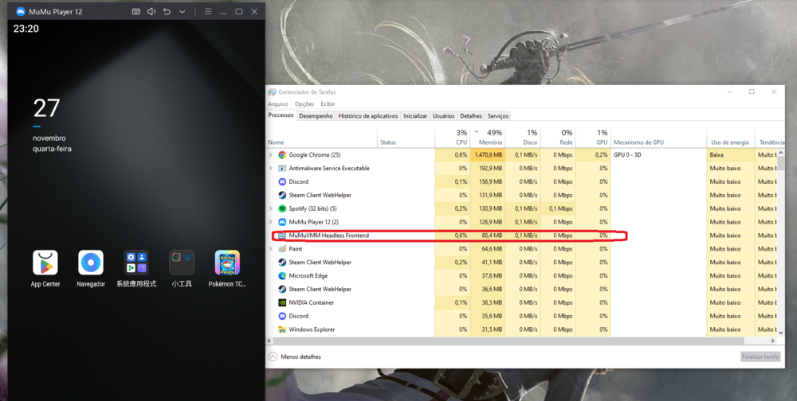Open App Center in MuMu Player

click(45, 263)
